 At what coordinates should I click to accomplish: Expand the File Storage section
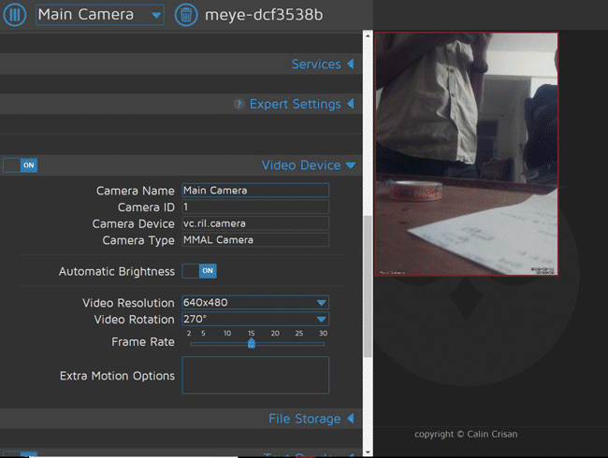311,419
